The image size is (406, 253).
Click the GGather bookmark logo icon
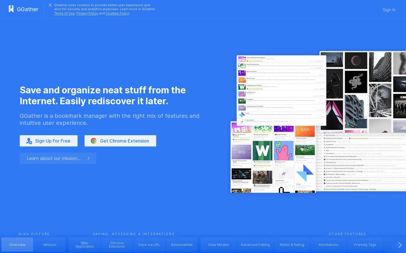11,9
